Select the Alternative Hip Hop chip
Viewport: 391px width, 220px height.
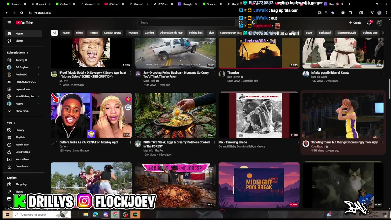pos(171,33)
